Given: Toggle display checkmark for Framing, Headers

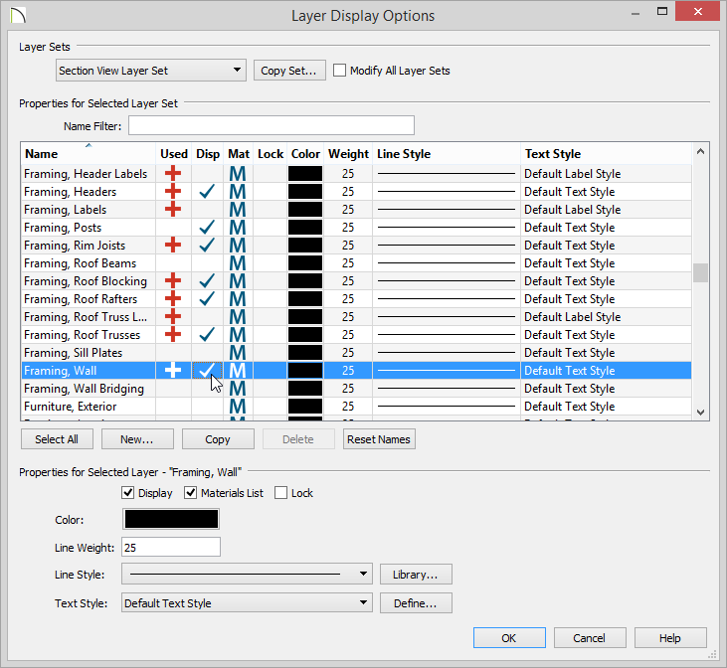Looking at the screenshot, I should pos(207,192).
